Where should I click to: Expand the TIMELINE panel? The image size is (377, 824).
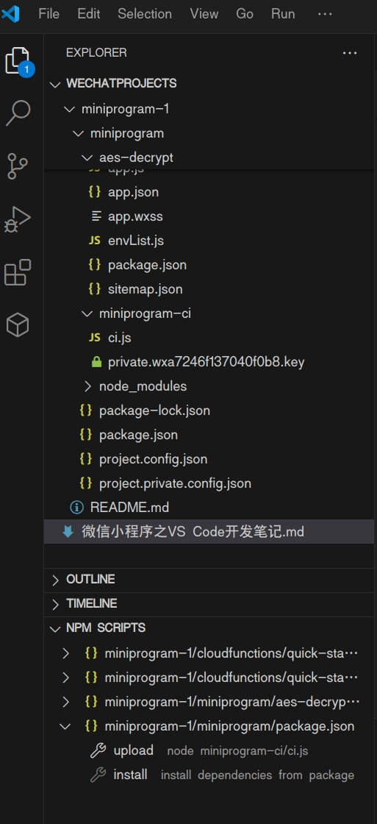[x=55, y=604]
